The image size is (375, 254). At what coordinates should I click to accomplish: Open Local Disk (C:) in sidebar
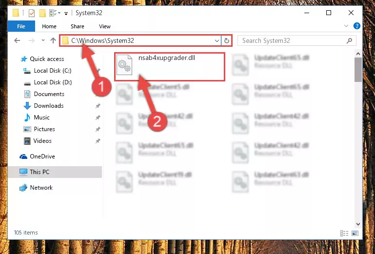click(x=52, y=71)
